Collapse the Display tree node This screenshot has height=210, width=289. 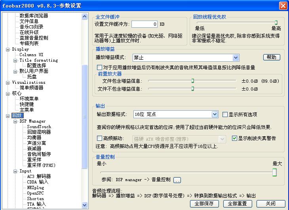pos(8,49)
